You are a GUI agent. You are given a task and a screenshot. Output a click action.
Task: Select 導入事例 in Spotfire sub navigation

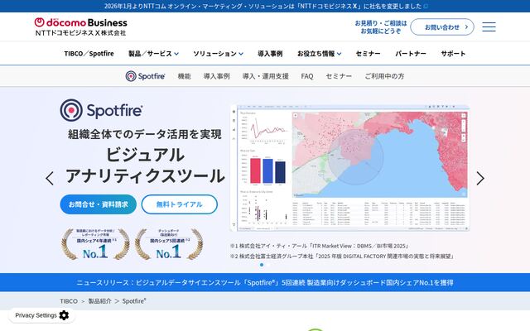[x=217, y=76]
